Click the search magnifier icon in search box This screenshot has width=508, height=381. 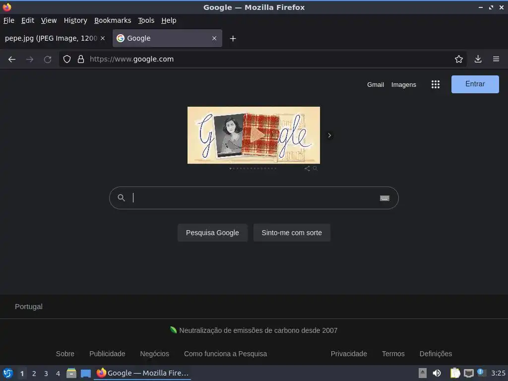(121, 197)
